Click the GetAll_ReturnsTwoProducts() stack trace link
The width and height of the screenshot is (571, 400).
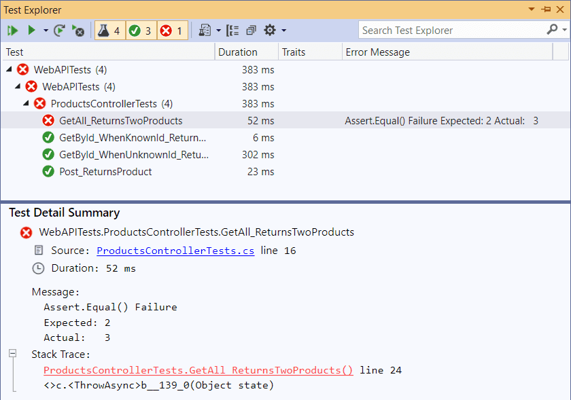click(x=198, y=370)
